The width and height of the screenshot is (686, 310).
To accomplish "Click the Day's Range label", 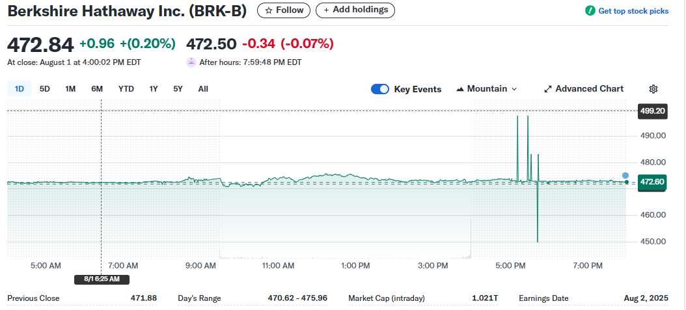I will tap(199, 298).
